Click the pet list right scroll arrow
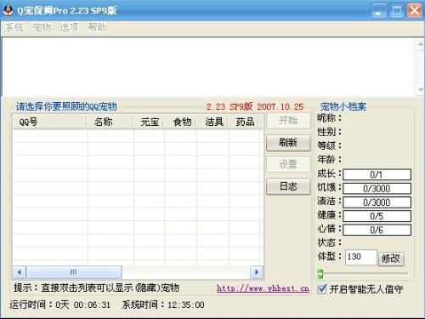The image size is (425, 319). click(257, 272)
